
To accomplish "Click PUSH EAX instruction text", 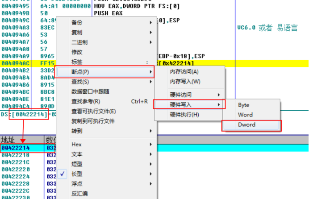I will [x=108, y=13].
